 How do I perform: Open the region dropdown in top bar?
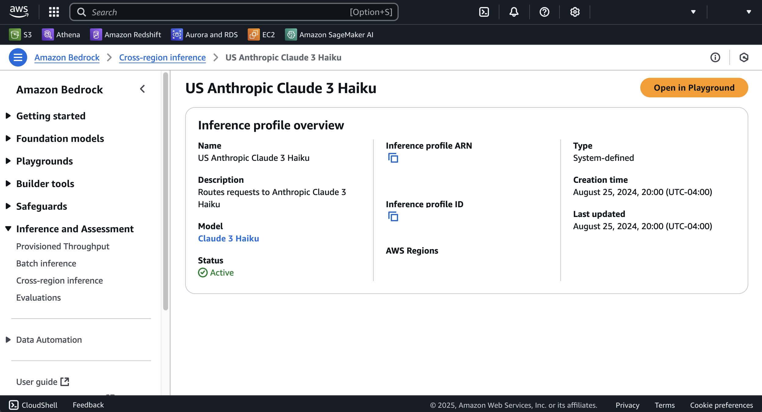(693, 12)
